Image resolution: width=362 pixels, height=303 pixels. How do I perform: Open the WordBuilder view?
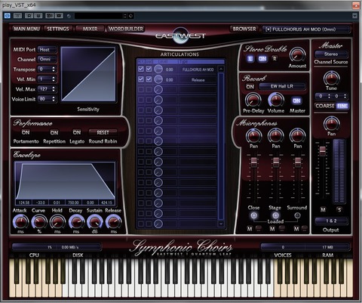click(126, 29)
